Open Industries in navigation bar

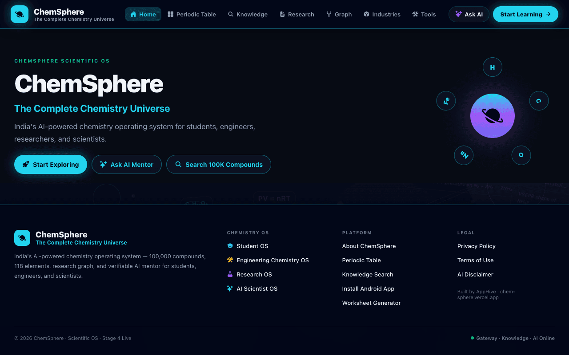click(382, 14)
